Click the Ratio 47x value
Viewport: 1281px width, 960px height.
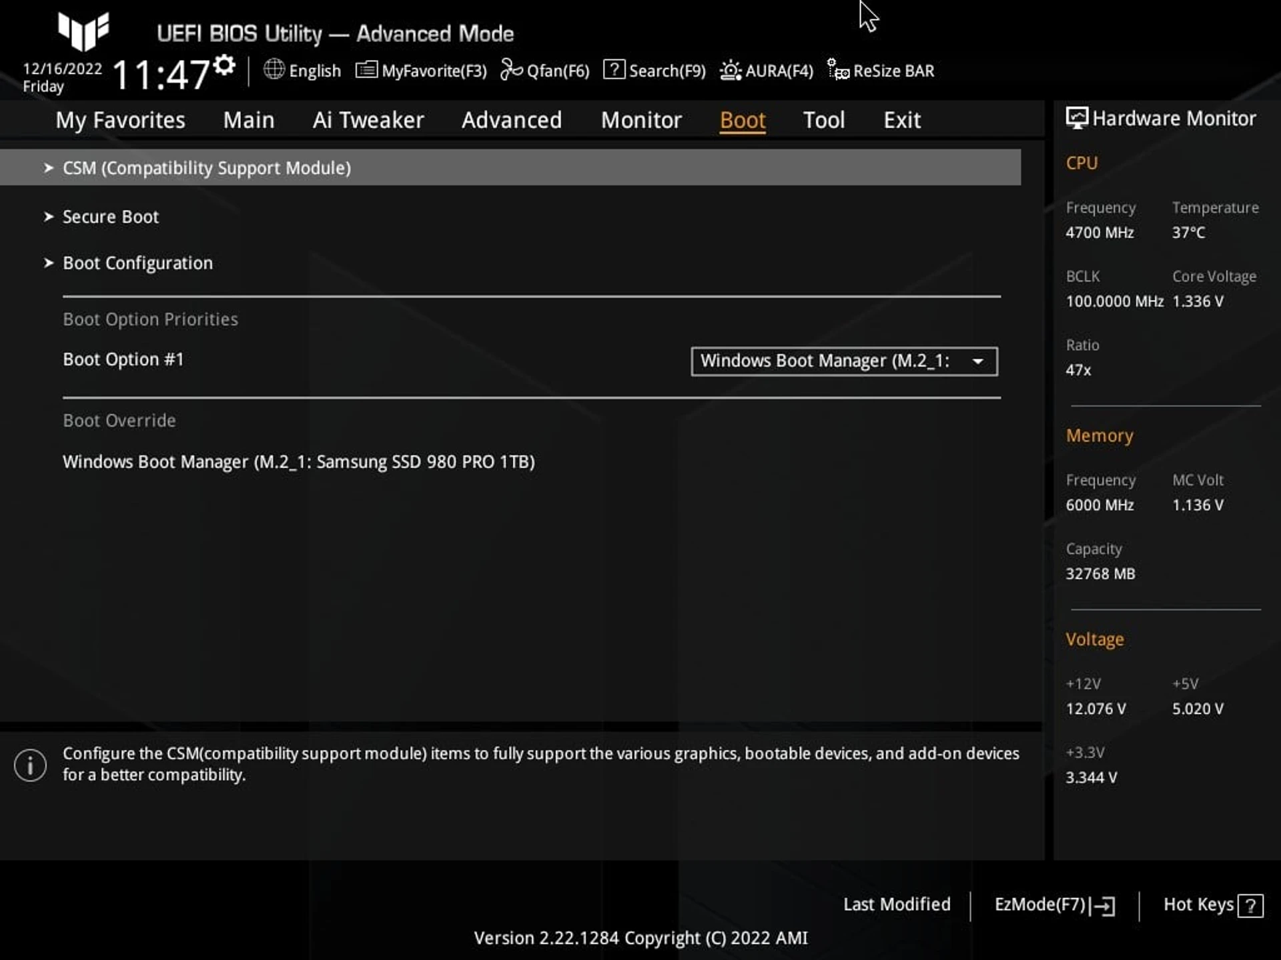[1078, 370]
